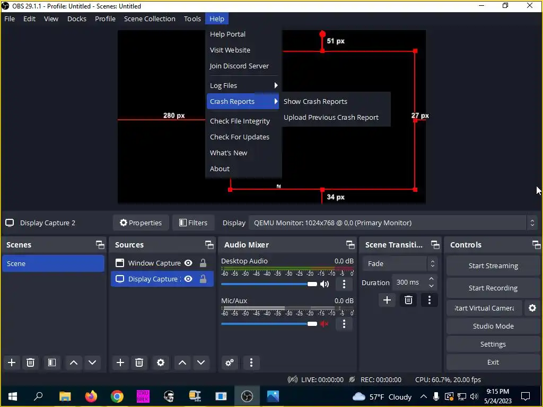Toggle visibility of Display Capture source
Screen dimensions: 543x407
coord(188,279)
